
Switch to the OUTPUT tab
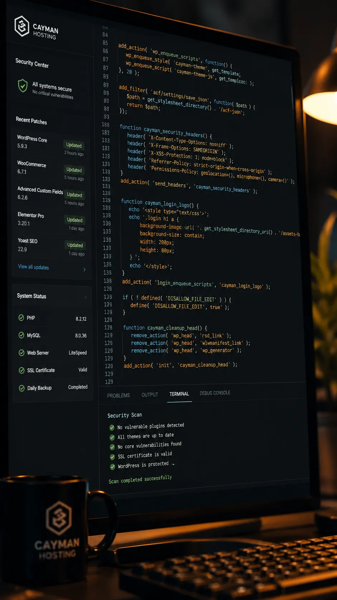[x=150, y=395]
